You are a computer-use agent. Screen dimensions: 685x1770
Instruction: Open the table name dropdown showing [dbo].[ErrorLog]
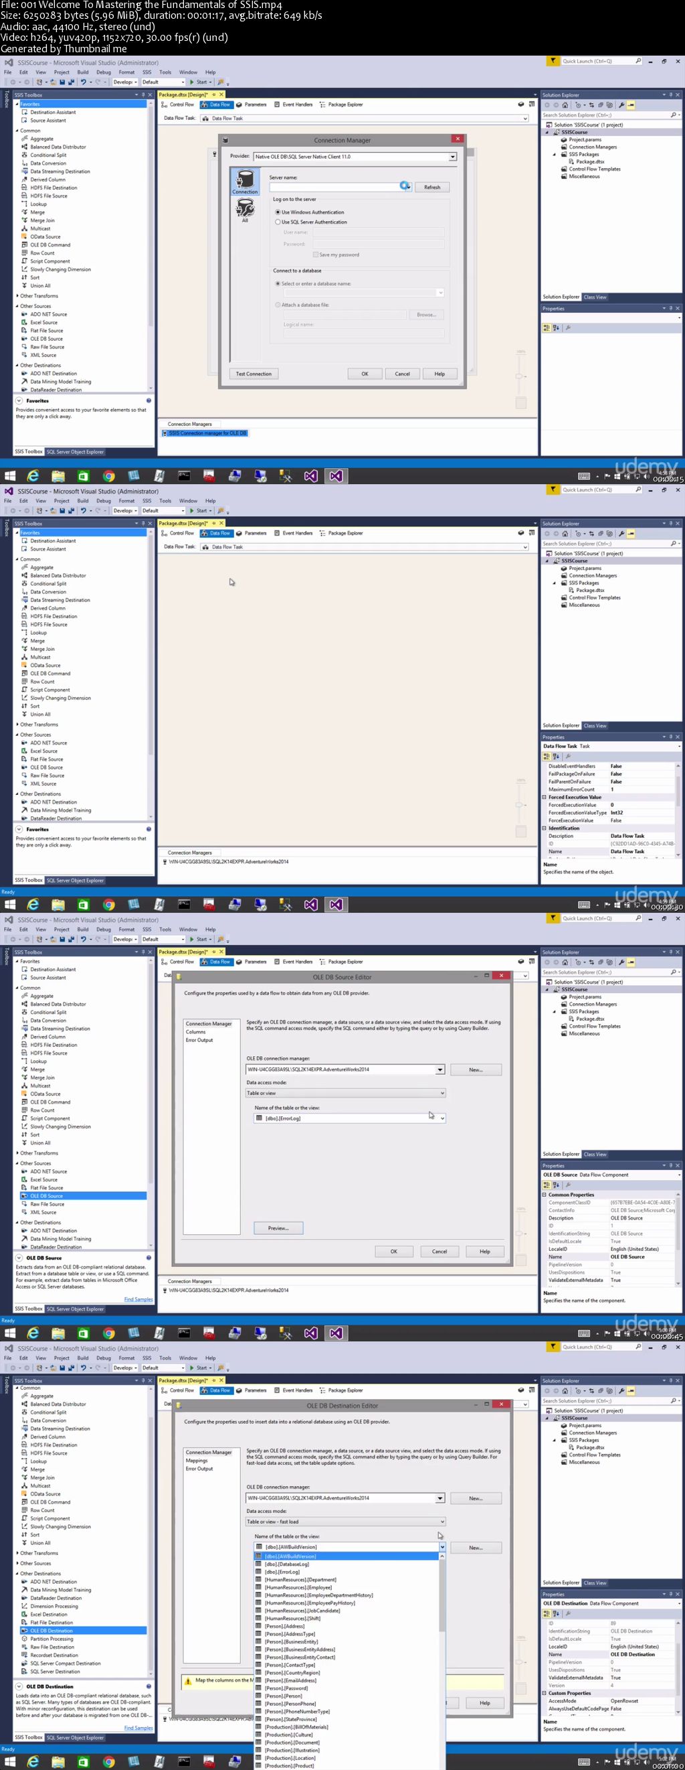[x=442, y=1118]
